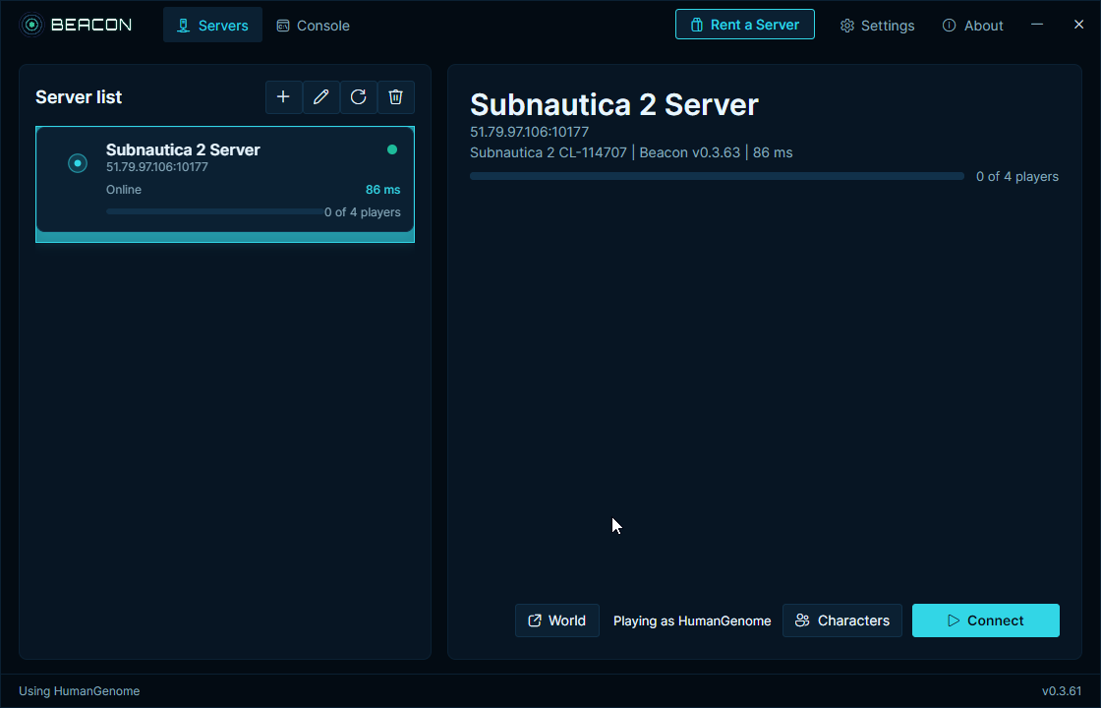The height and width of the screenshot is (708, 1101).
Task: Switch to the Console tab
Action: pyautogui.click(x=314, y=26)
